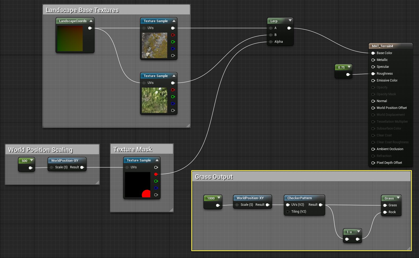The image size is (419, 258).
Task: Select the Landscape Base Textures comment title
Action: tap(82, 10)
